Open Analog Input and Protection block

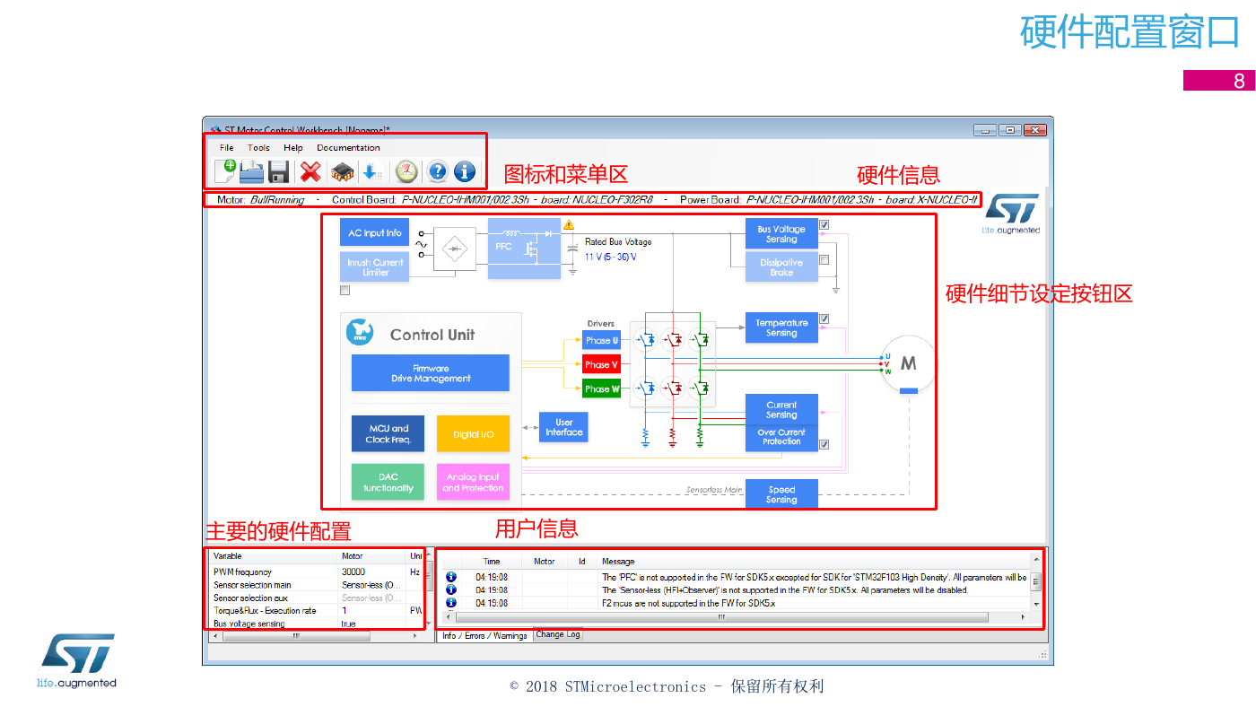(x=473, y=483)
